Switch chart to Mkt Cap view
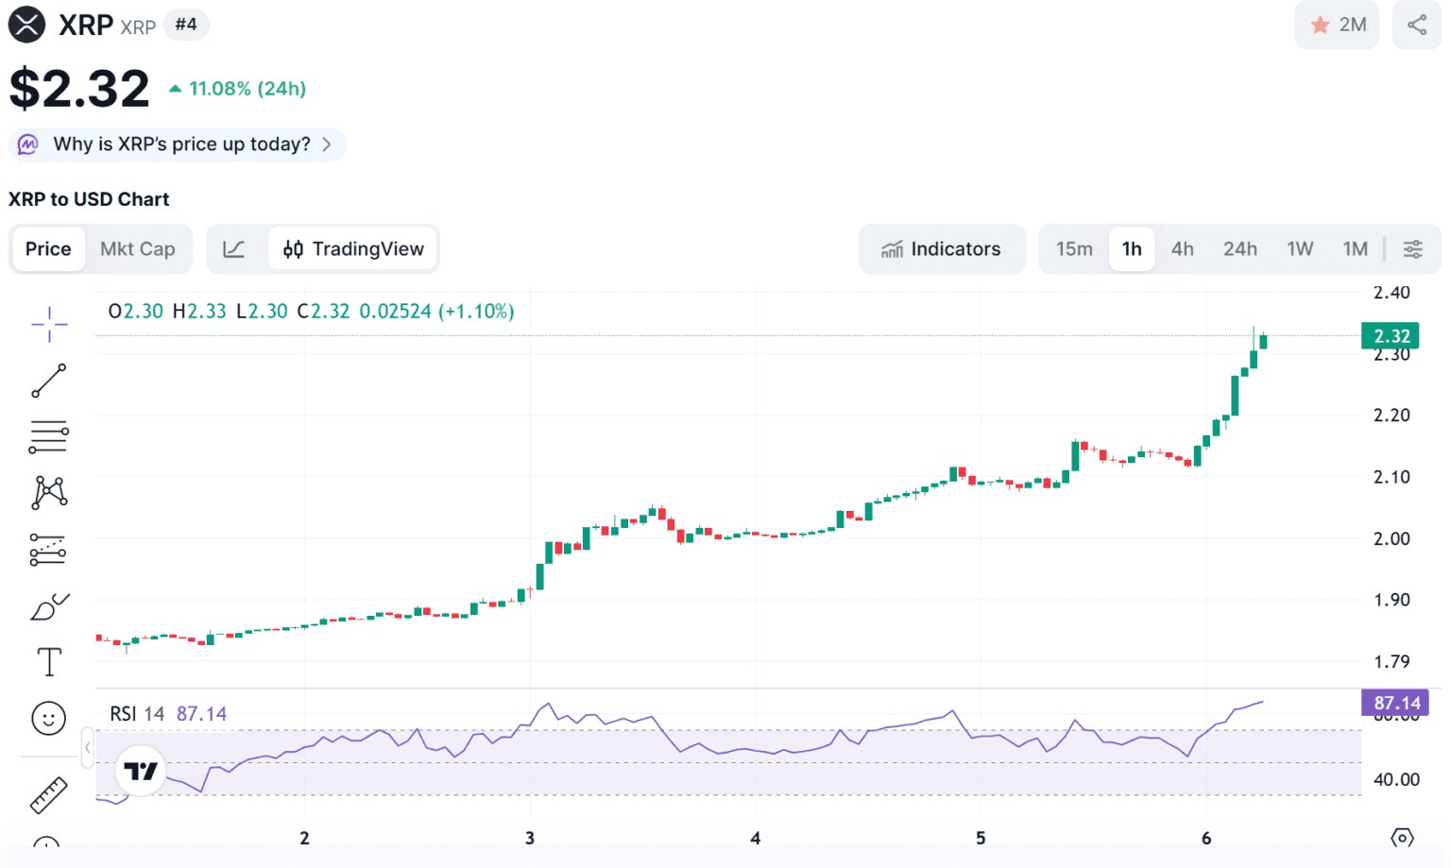This screenshot has width=1451, height=868. coord(138,249)
